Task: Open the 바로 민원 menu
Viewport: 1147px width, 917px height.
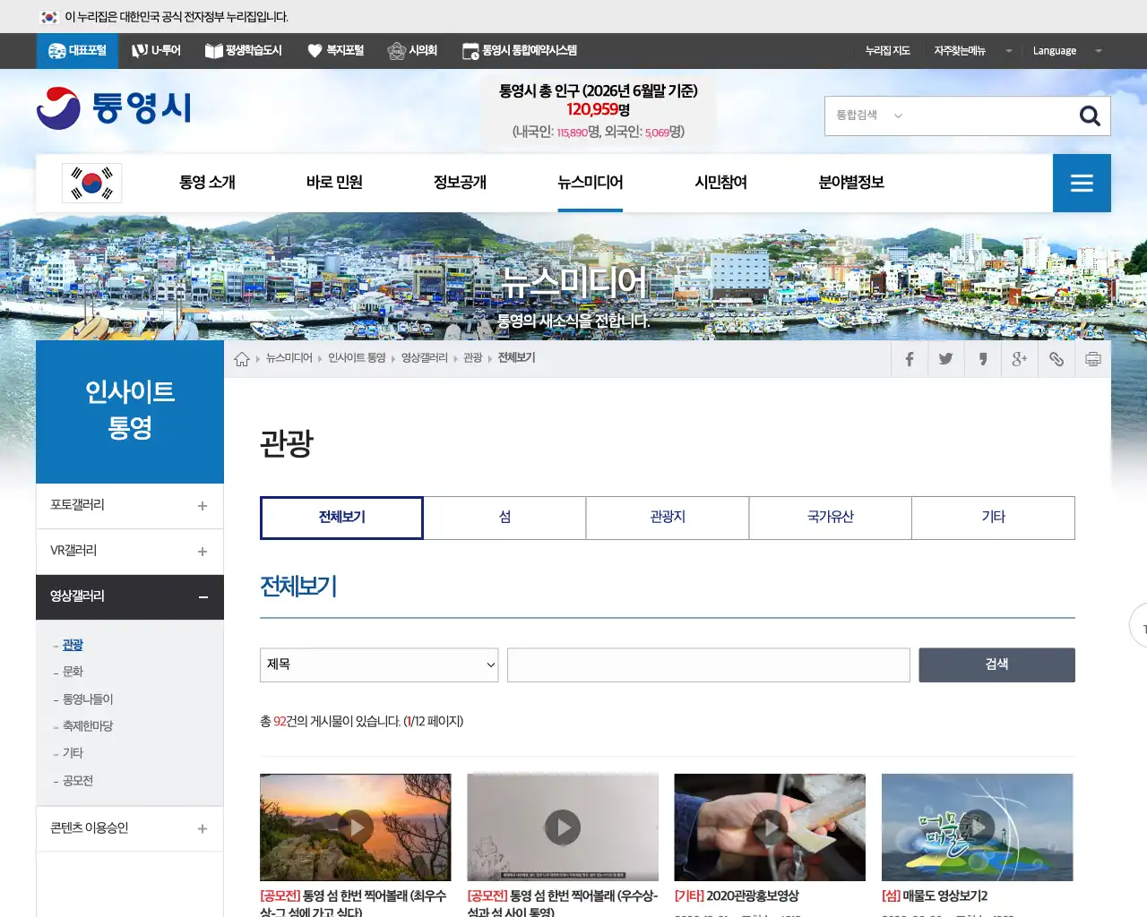Action: [334, 183]
